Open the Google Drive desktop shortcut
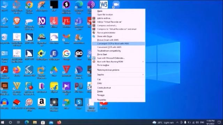Screen dimensions: 223x125 click(54, 71)
